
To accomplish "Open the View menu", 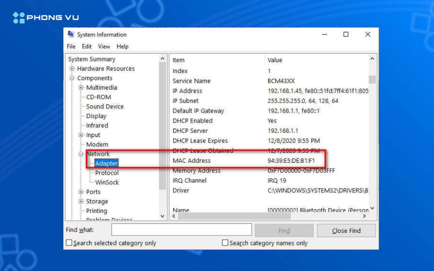I will click(104, 46).
